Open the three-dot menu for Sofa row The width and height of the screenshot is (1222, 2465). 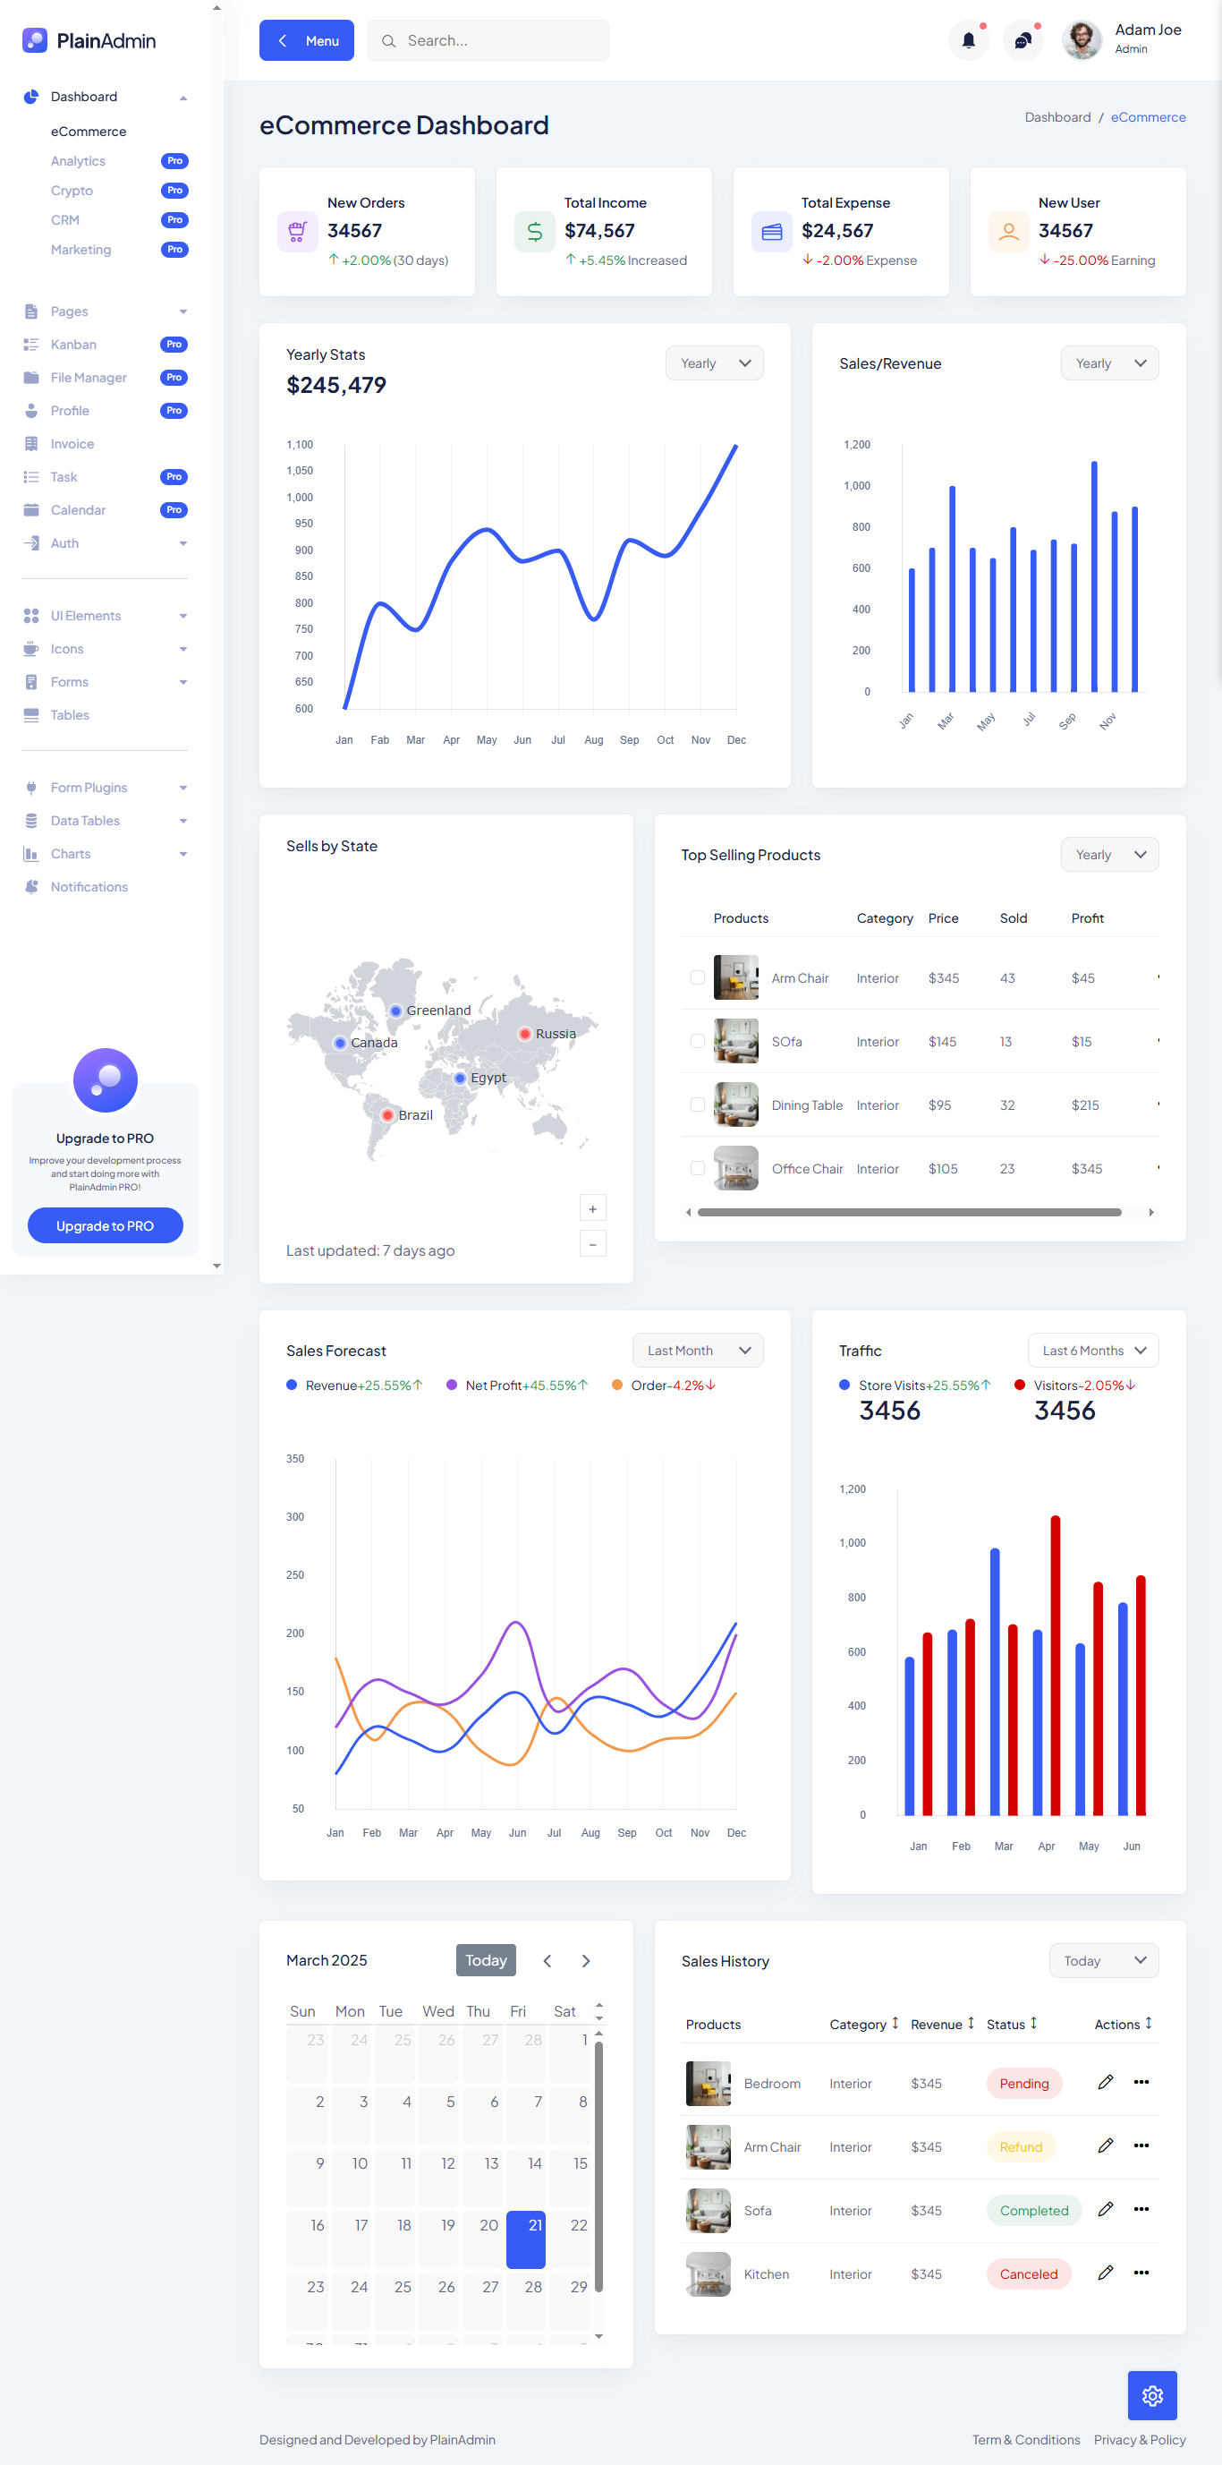coord(1141,2210)
